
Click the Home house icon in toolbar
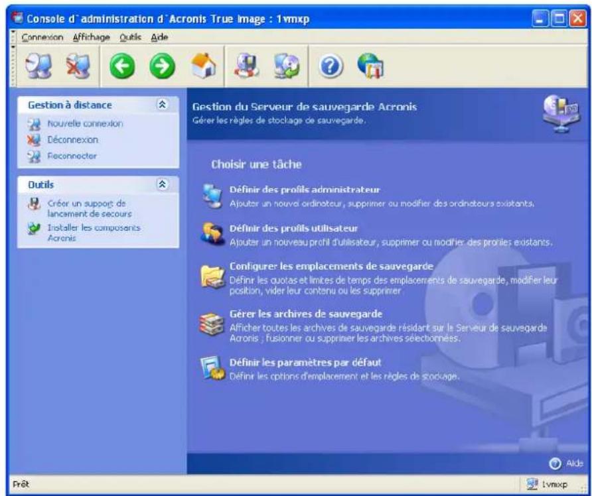point(204,66)
